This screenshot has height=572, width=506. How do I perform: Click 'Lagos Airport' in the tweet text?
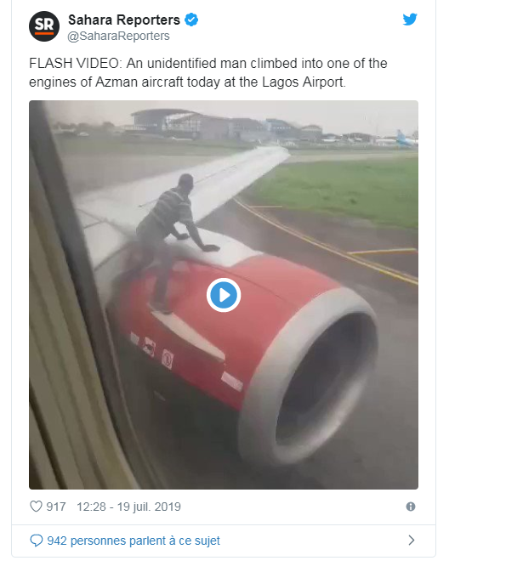(x=304, y=82)
